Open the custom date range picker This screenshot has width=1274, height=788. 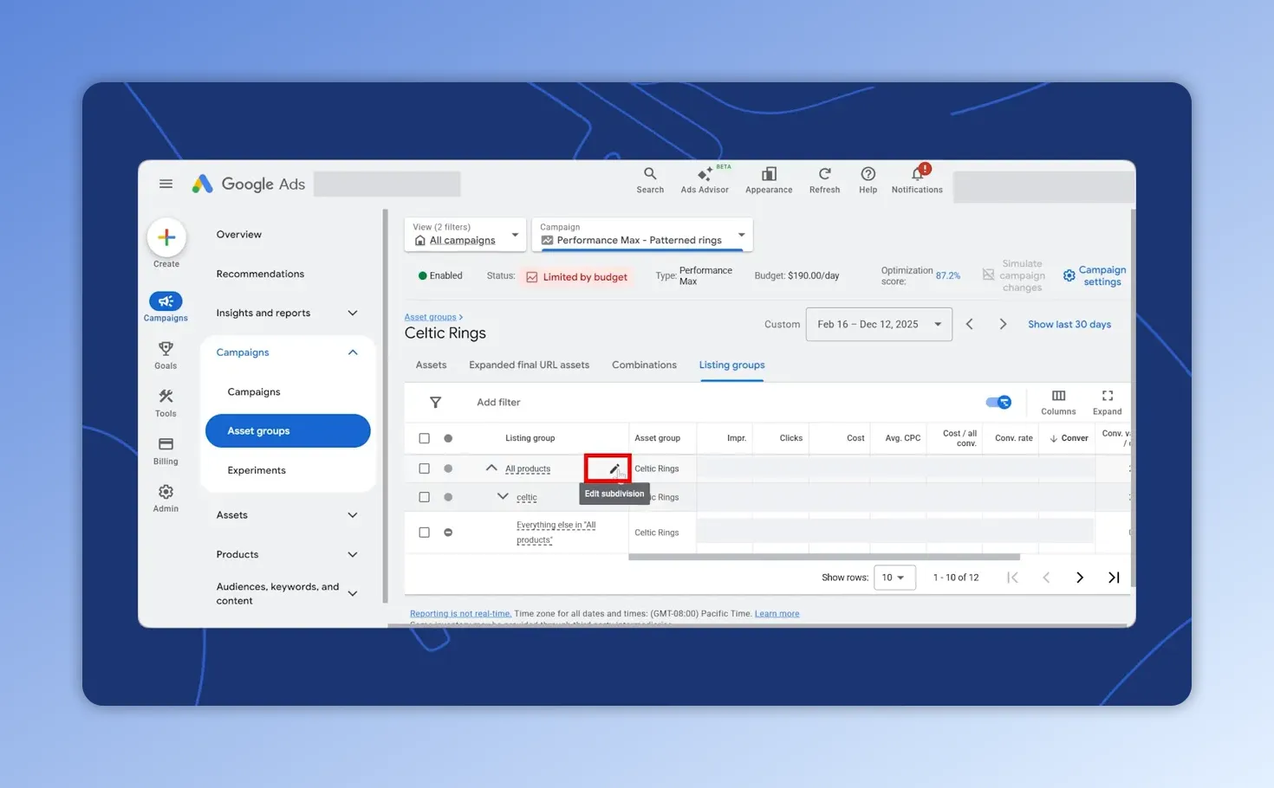point(879,324)
